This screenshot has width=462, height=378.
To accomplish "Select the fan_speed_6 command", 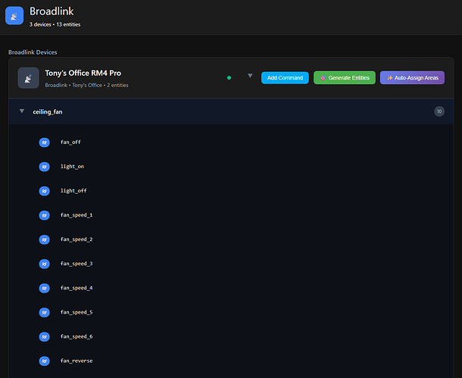I will tap(76, 336).
